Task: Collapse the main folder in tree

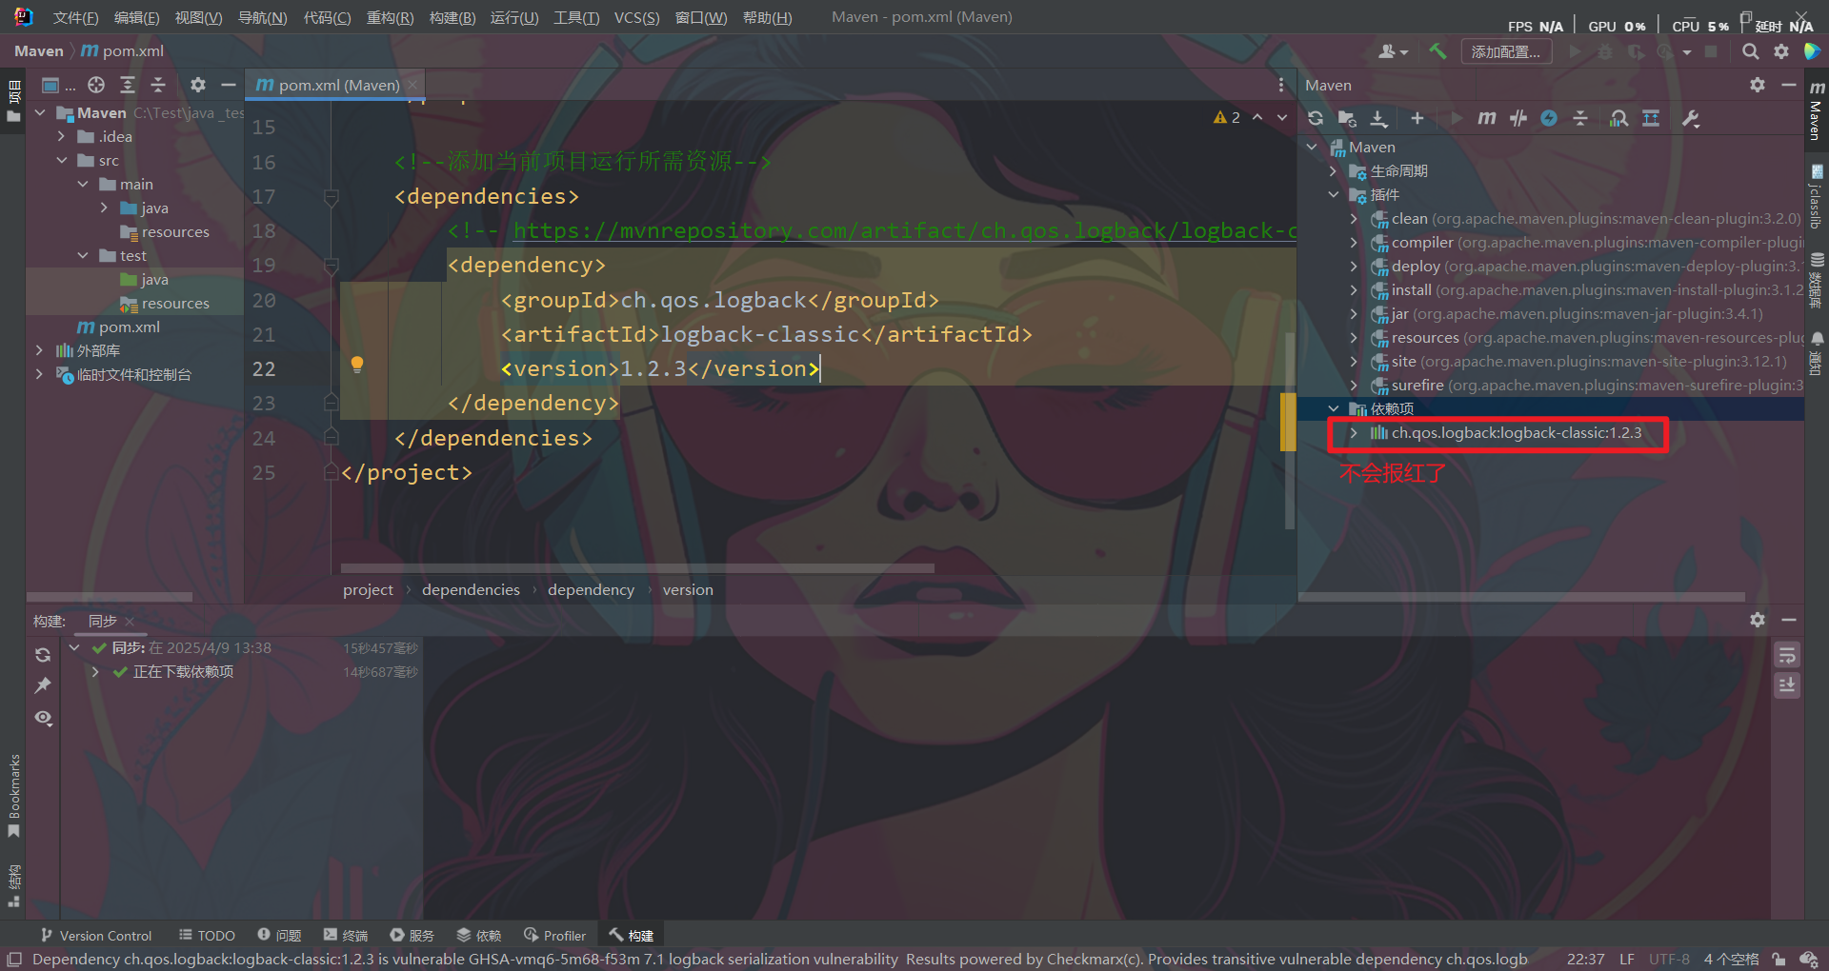Action: pos(83,184)
